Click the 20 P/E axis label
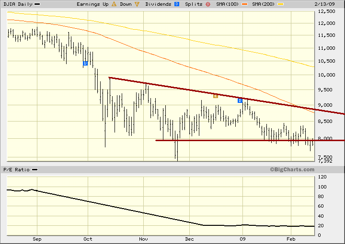Screen dimensions: 345x244 click(x=321, y=226)
